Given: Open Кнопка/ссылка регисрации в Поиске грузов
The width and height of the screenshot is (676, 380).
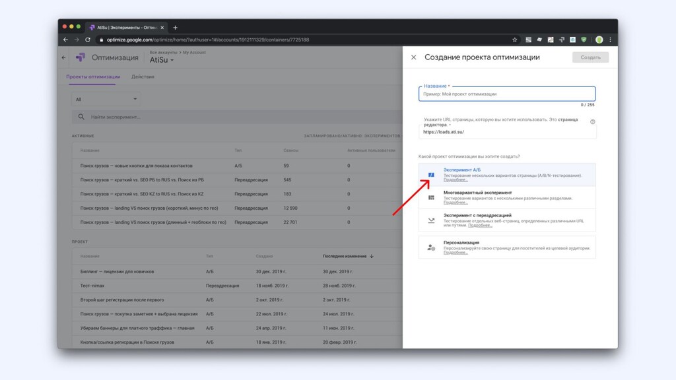Looking at the screenshot, I should click(x=127, y=342).
